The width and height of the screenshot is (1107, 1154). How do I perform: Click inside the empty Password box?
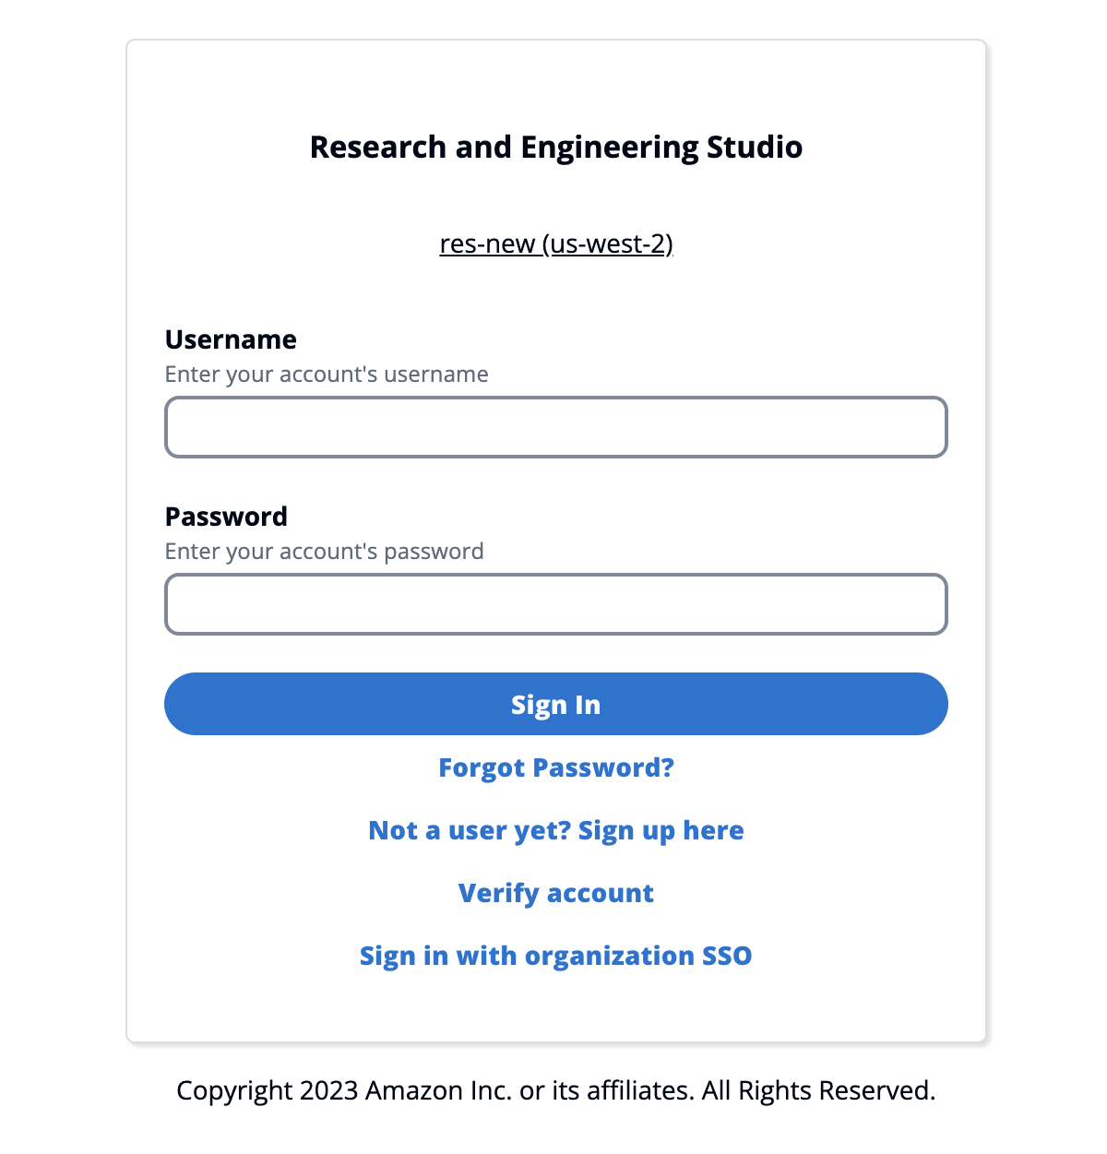(555, 604)
